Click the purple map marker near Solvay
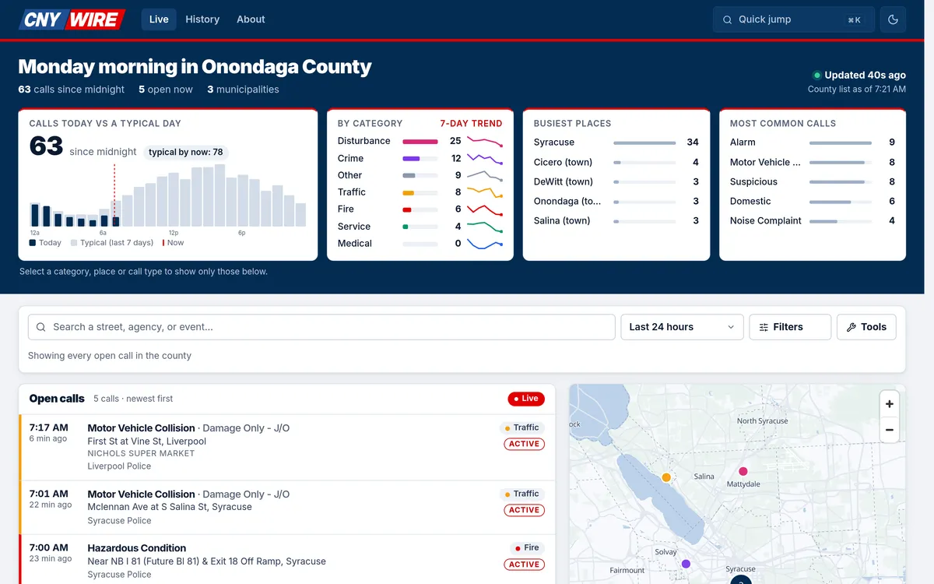This screenshot has height=584, width=934. click(x=686, y=564)
